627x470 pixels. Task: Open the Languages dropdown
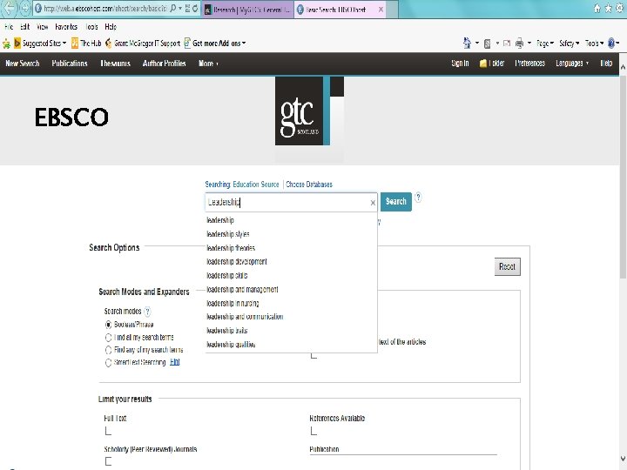click(x=572, y=64)
